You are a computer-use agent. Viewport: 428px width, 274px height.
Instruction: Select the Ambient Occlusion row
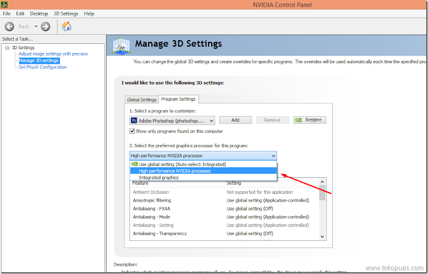224,192
